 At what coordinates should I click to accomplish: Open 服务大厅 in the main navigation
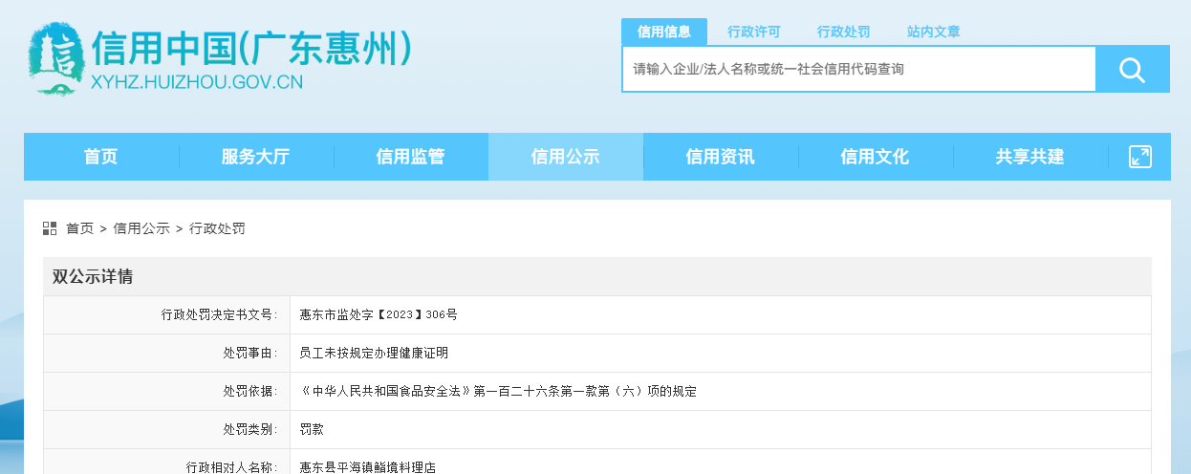coord(255,157)
